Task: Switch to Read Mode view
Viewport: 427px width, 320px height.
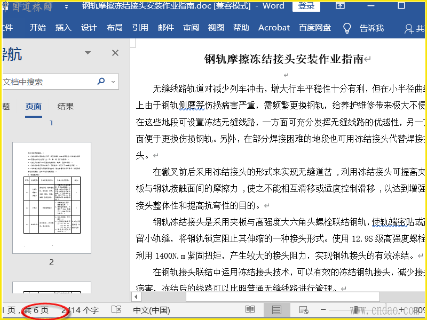Action: [x=250, y=310]
